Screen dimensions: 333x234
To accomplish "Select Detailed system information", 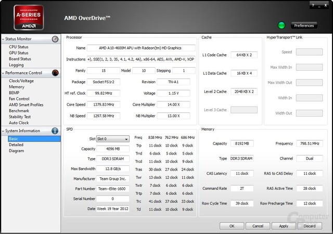I will coord(16,145).
